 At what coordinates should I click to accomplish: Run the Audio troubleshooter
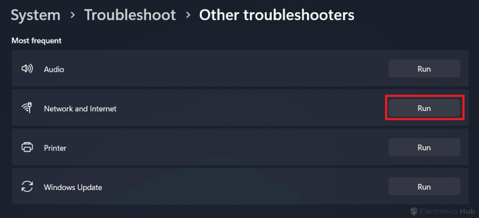(x=424, y=69)
